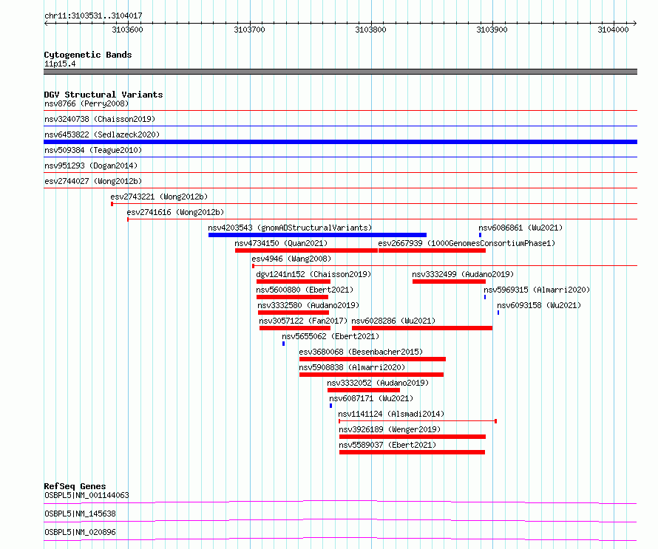Click the chr11:3103531..3104017 coordinates
Viewport: 658px width, 549px height.
click(93, 16)
